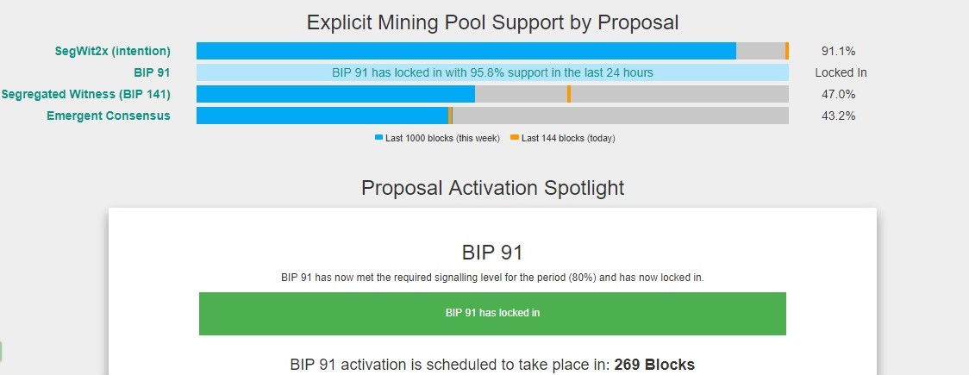This screenshot has width=969, height=375.
Task: Click the 'Proposal Activation Spotlight' heading
Action: coord(492,188)
